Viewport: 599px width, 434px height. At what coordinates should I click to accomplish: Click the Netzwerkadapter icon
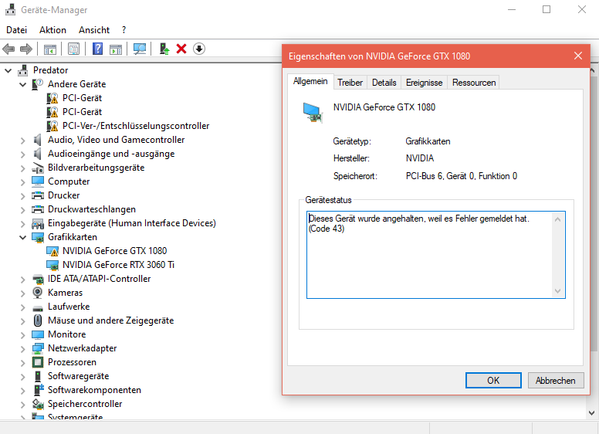click(37, 348)
